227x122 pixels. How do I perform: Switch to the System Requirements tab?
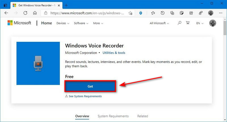click(x=113, y=116)
